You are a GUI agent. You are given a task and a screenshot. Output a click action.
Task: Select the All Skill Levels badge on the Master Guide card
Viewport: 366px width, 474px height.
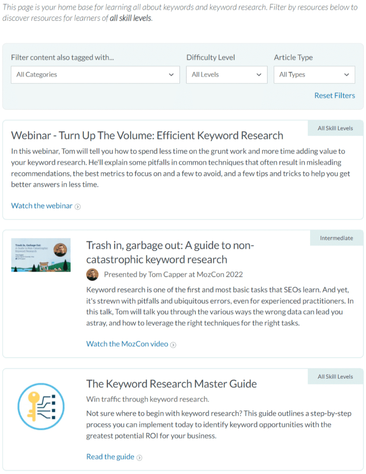[335, 376]
